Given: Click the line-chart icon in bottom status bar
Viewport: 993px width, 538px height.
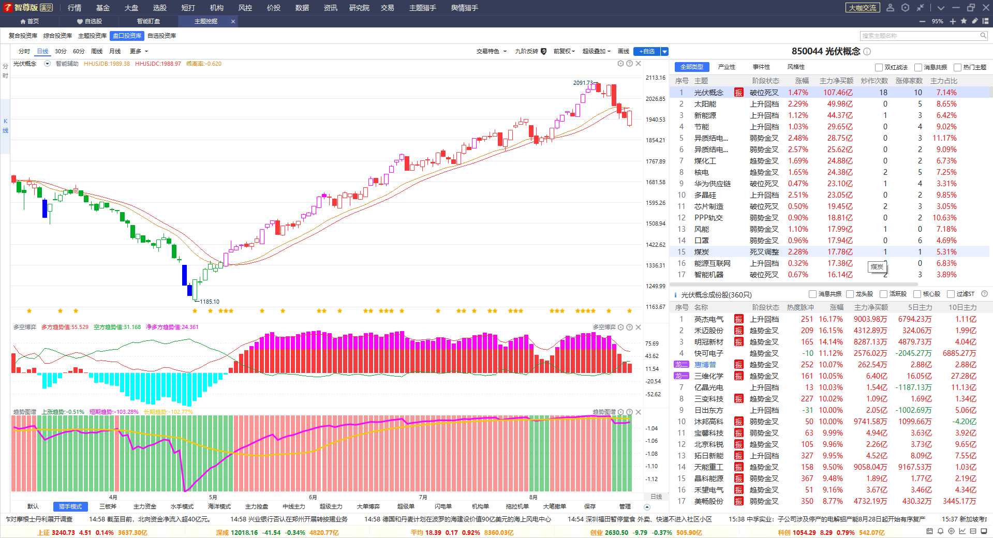Looking at the screenshot, I should (962, 531).
